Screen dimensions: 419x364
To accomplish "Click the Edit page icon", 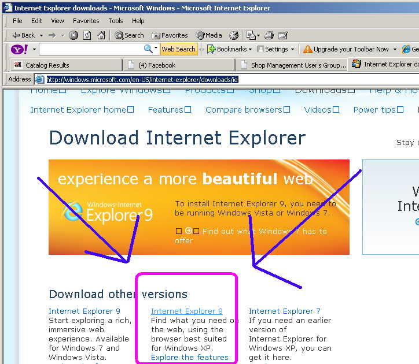I will pos(283,35).
